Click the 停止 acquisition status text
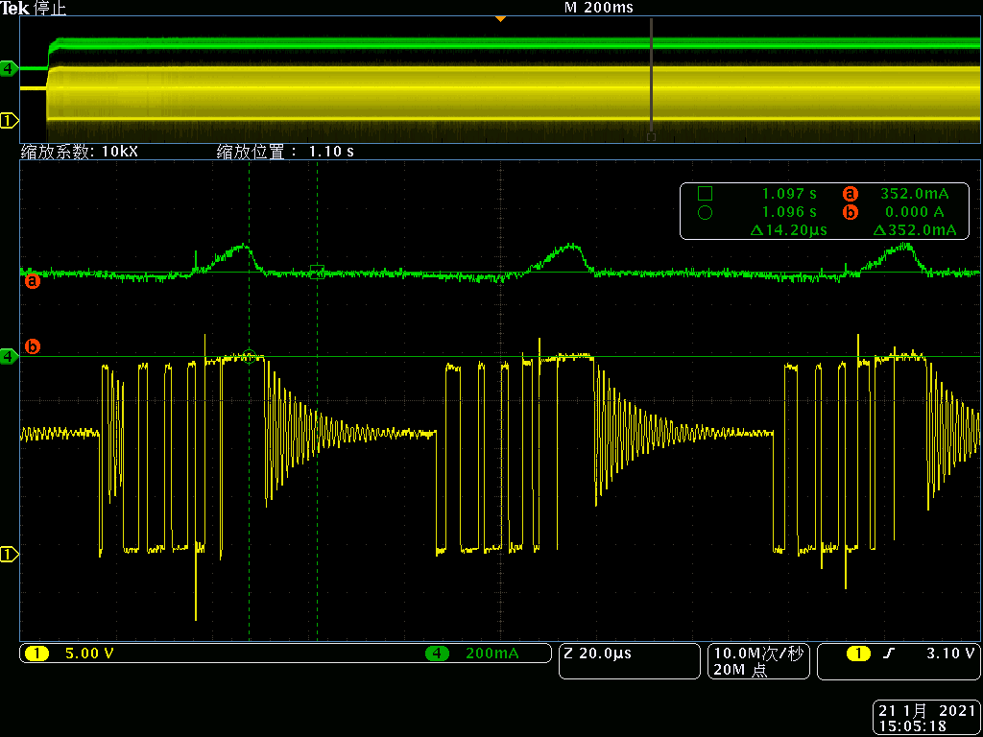The width and height of the screenshot is (983, 737). coord(48,9)
